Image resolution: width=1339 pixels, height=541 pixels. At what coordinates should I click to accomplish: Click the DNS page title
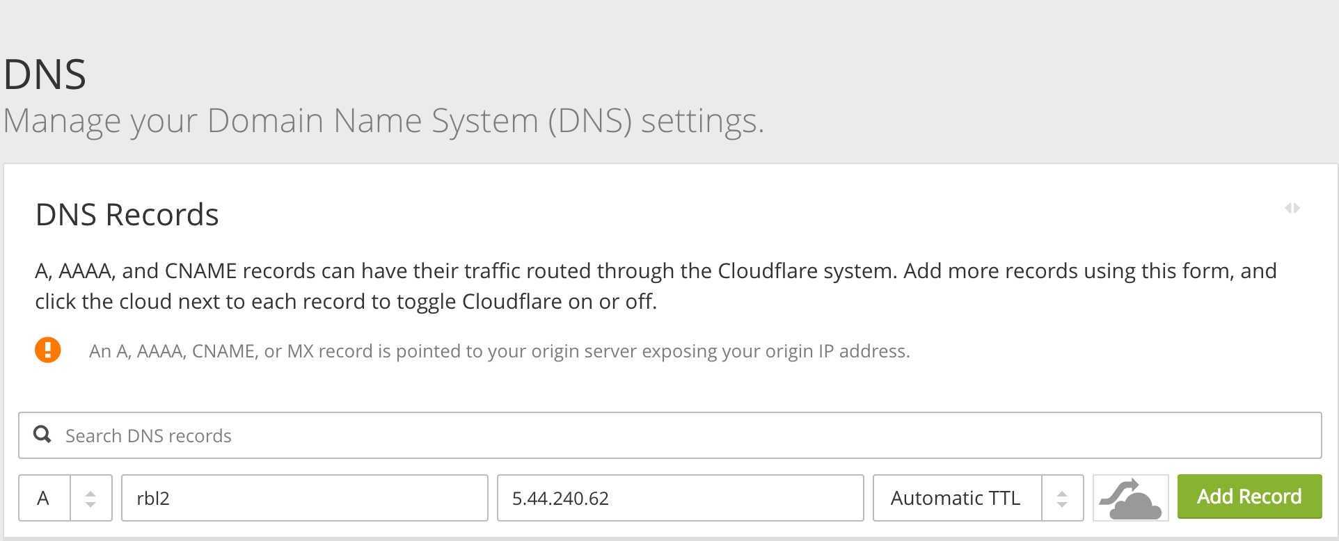(x=45, y=73)
